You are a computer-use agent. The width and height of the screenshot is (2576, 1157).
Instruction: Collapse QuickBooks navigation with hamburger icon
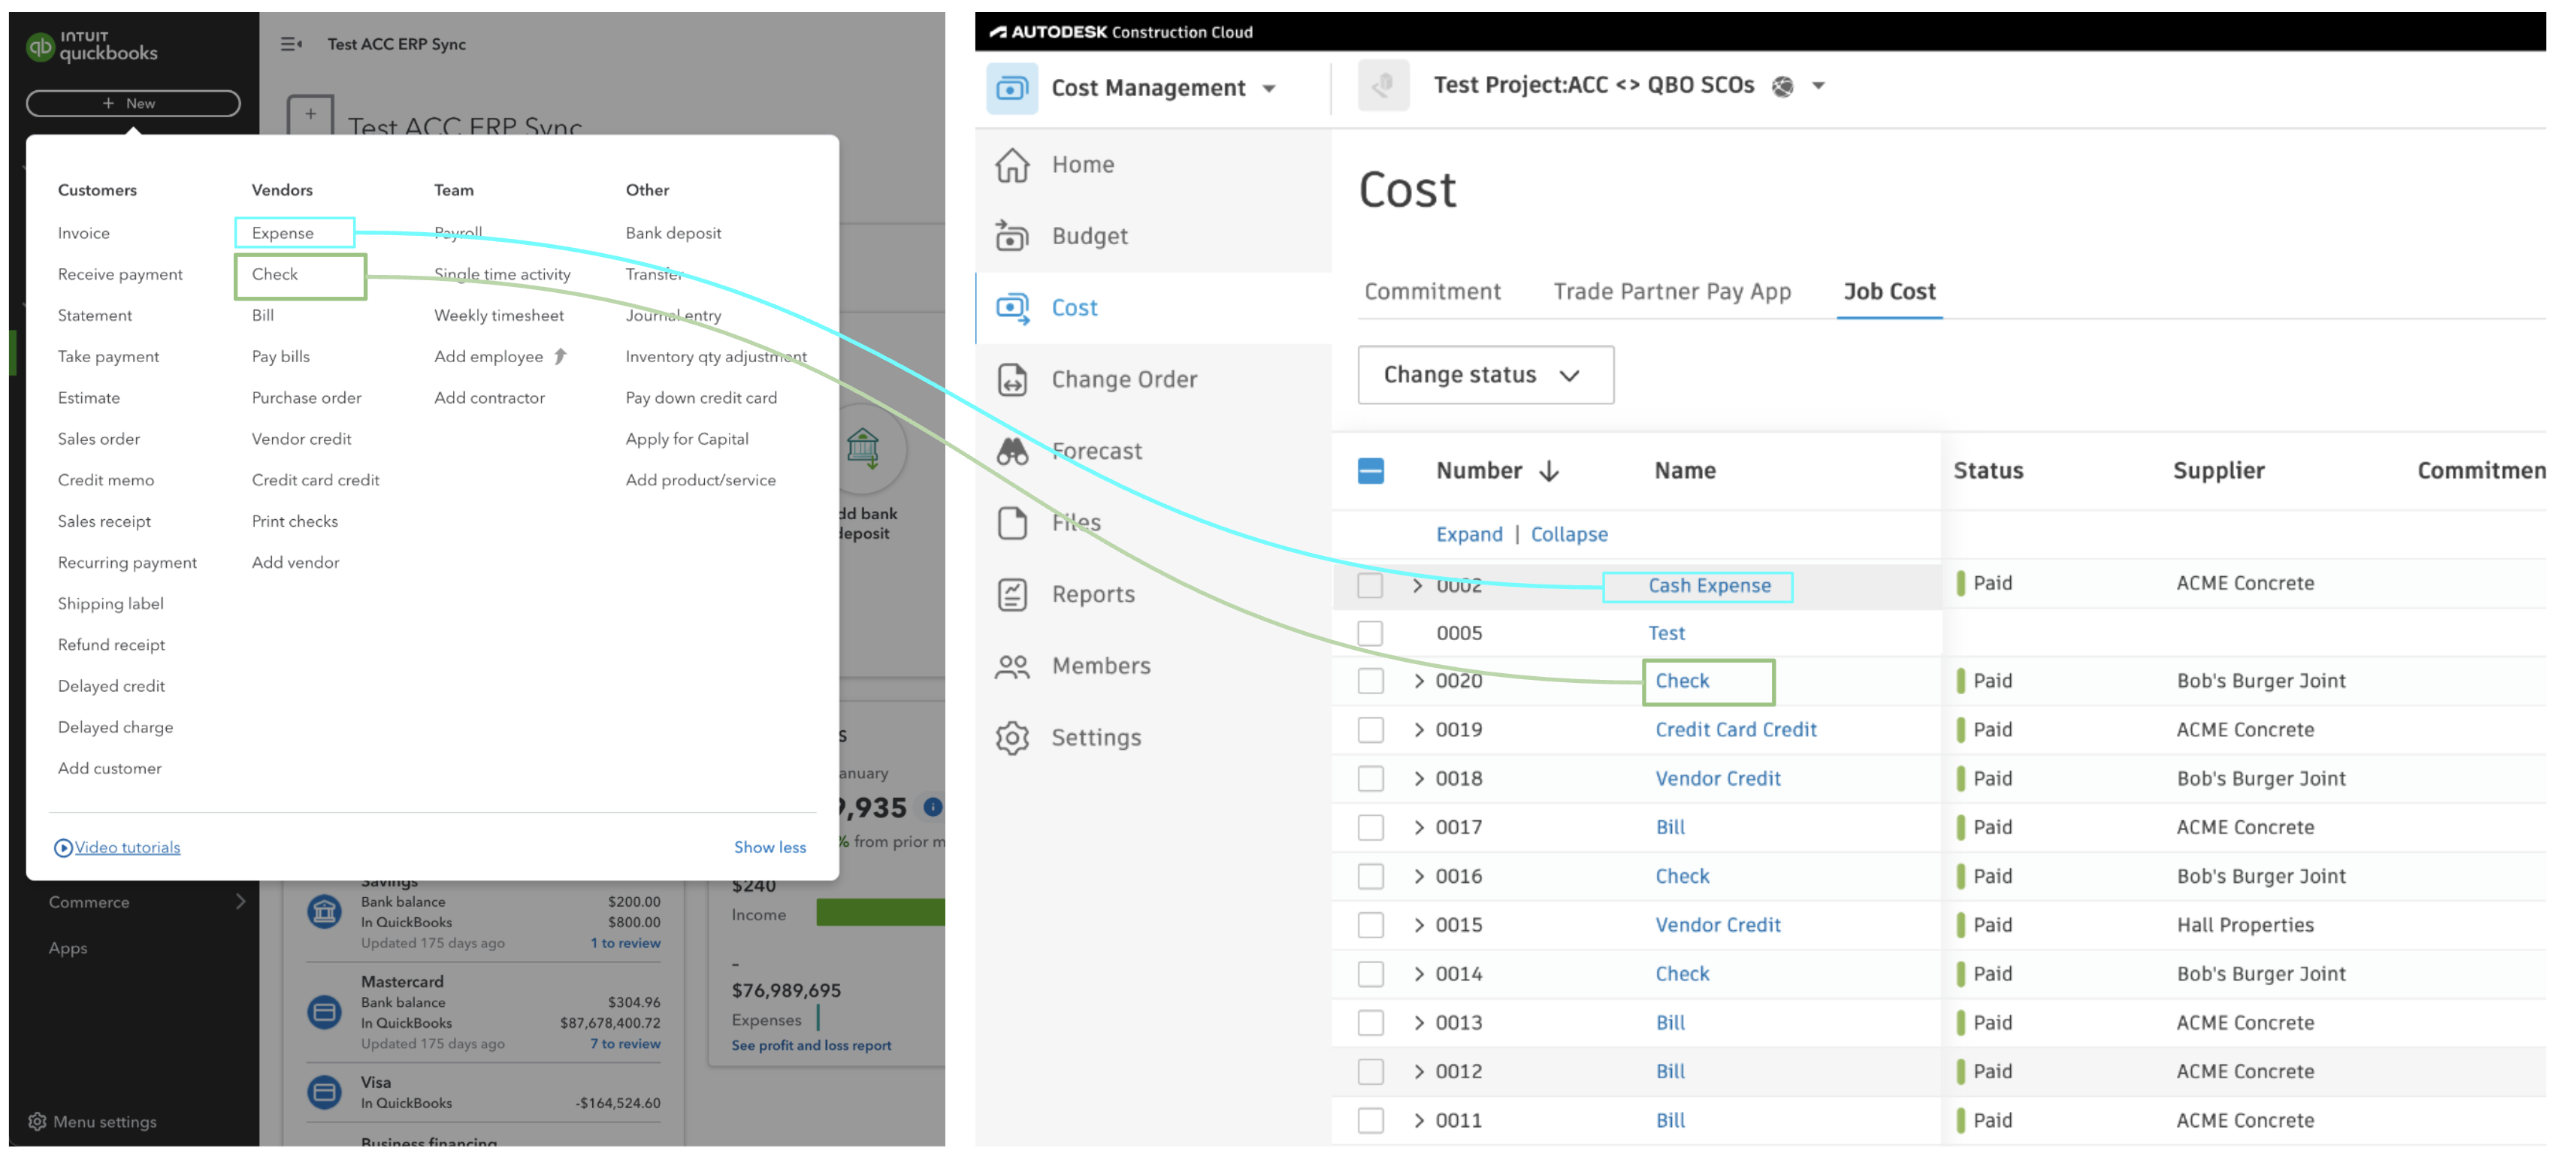point(291,44)
